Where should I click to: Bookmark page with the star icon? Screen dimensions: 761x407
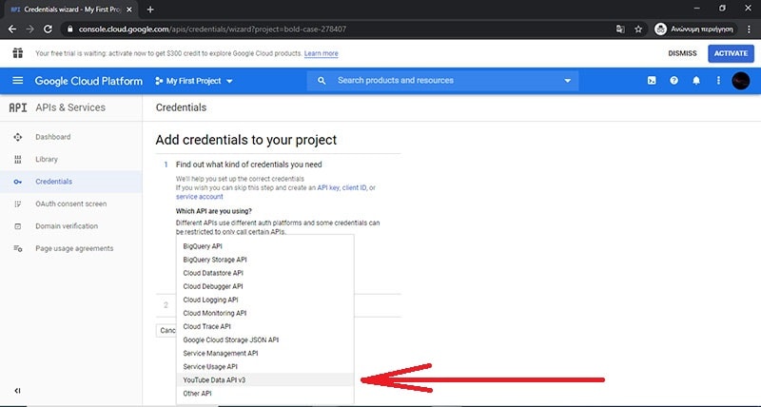click(x=639, y=29)
